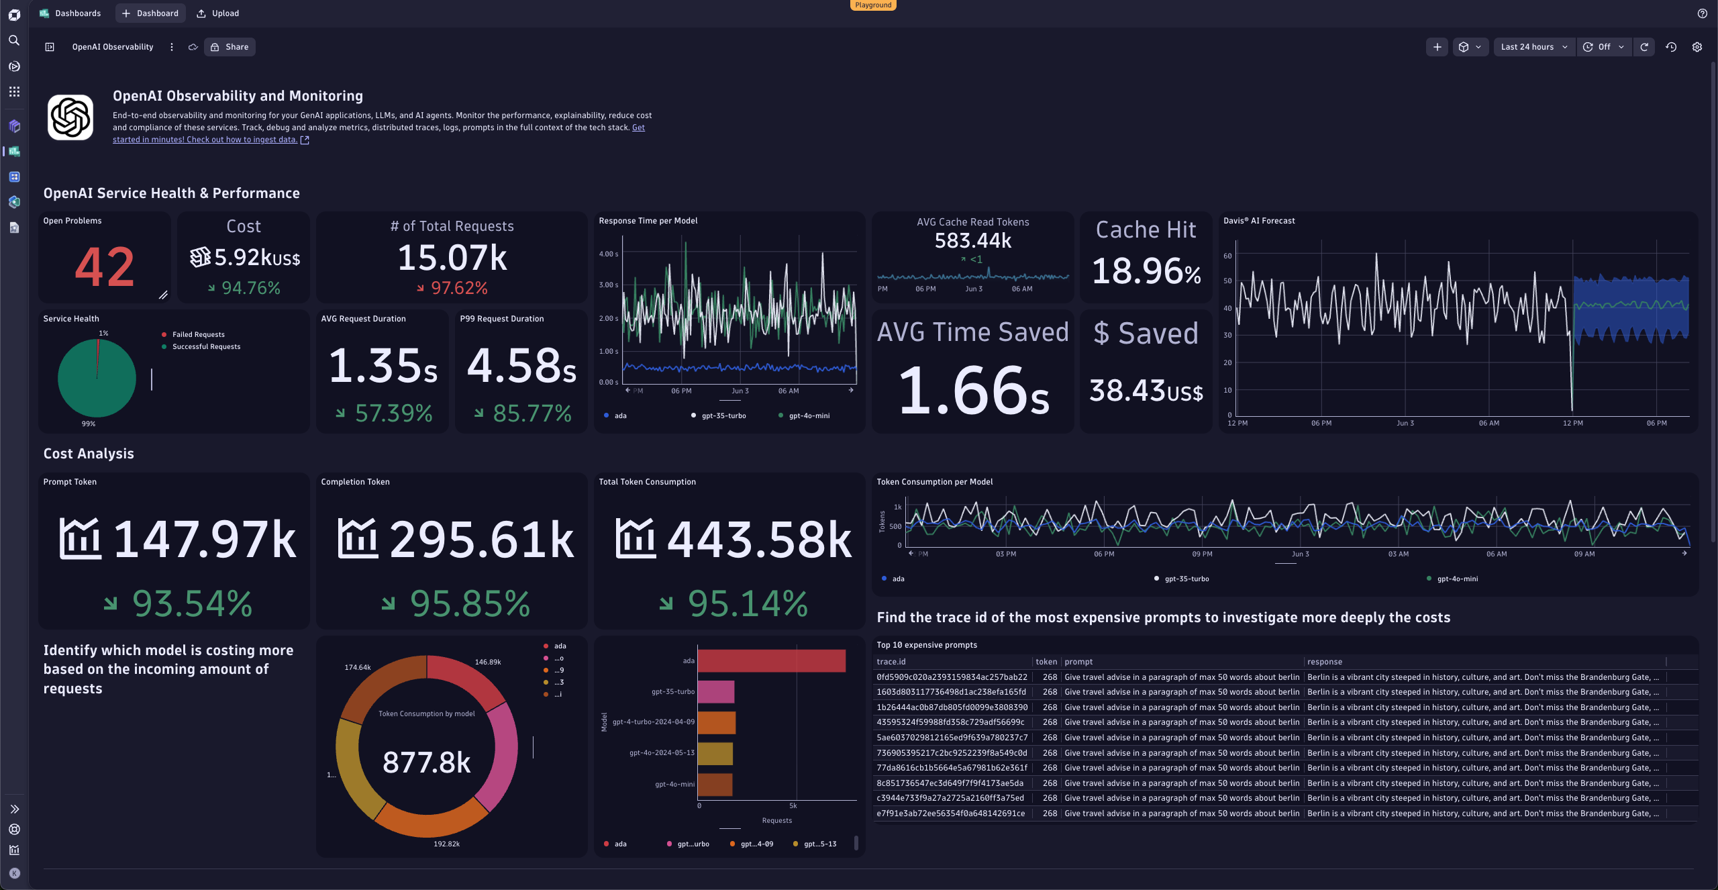Open the three-dot menu beside OpenAI Observability
The image size is (1718, 890).
tap(172, 47)
